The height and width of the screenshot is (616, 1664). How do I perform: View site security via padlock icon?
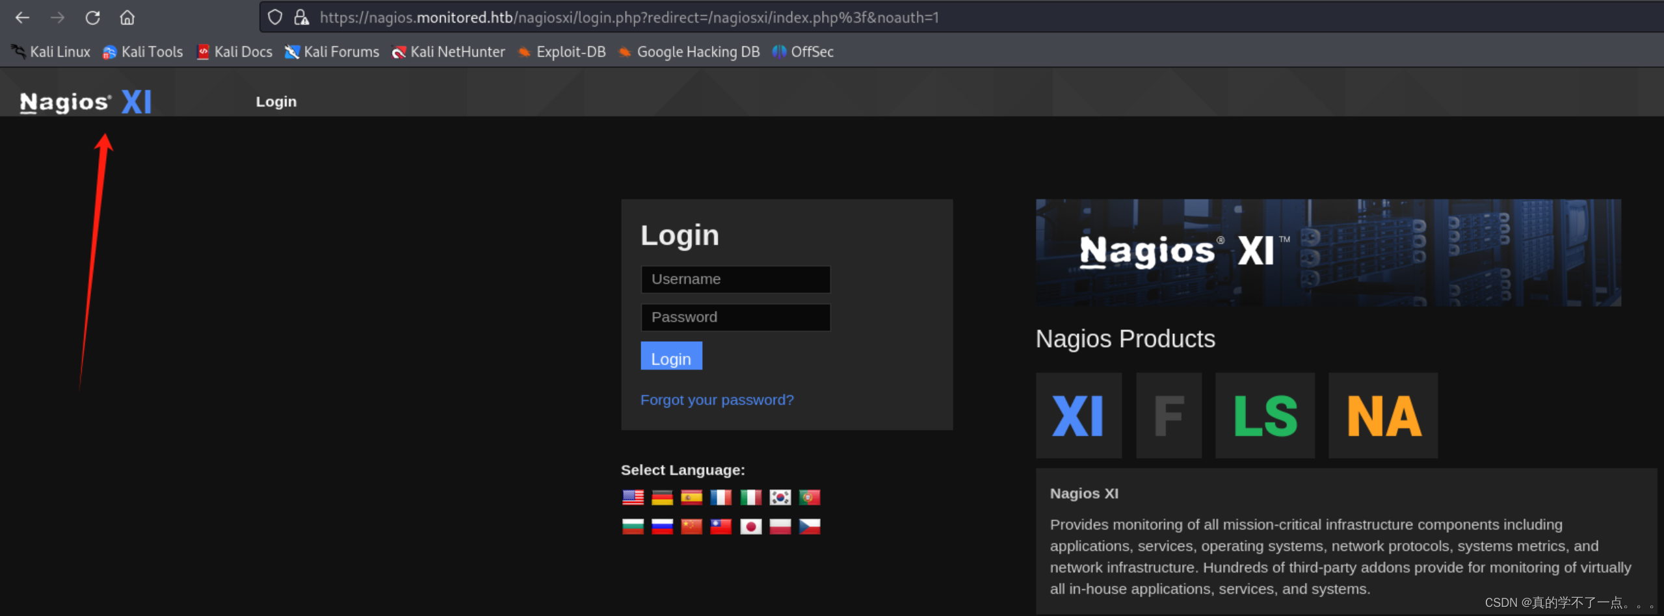(301, 18)
